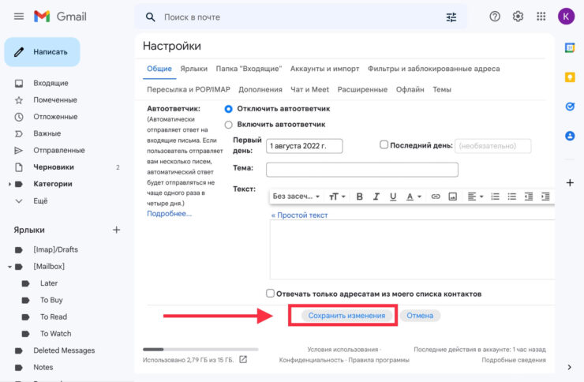Open the 'Аккаунты и импорт' tab
584x382 pixels.
324,69
